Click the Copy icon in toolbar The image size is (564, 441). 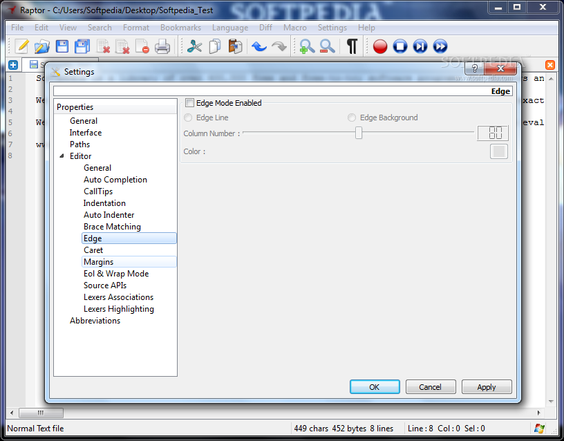(x=215, y=47)
